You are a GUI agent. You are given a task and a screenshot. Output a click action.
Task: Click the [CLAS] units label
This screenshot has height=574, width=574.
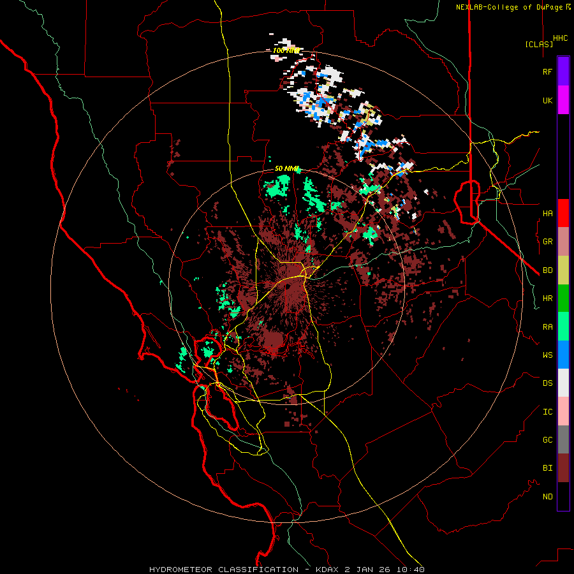pos(539,44)
